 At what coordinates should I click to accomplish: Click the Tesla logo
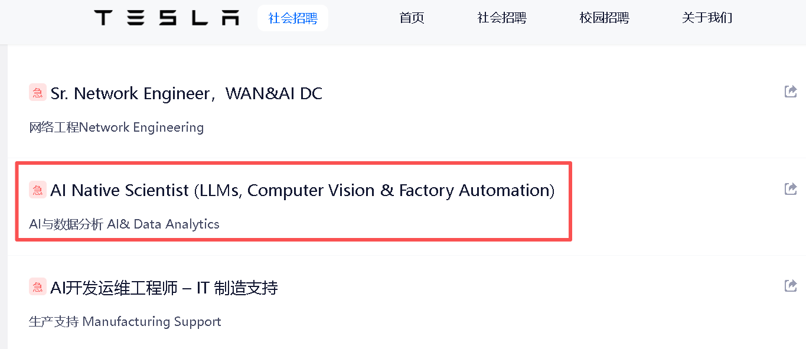[x=167, y=17]
